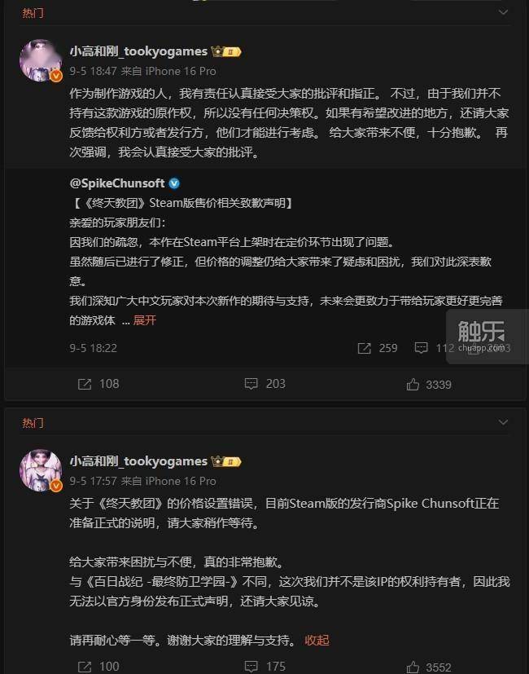
Task: Expand the first post's options chevron
Action: (503, 12)
